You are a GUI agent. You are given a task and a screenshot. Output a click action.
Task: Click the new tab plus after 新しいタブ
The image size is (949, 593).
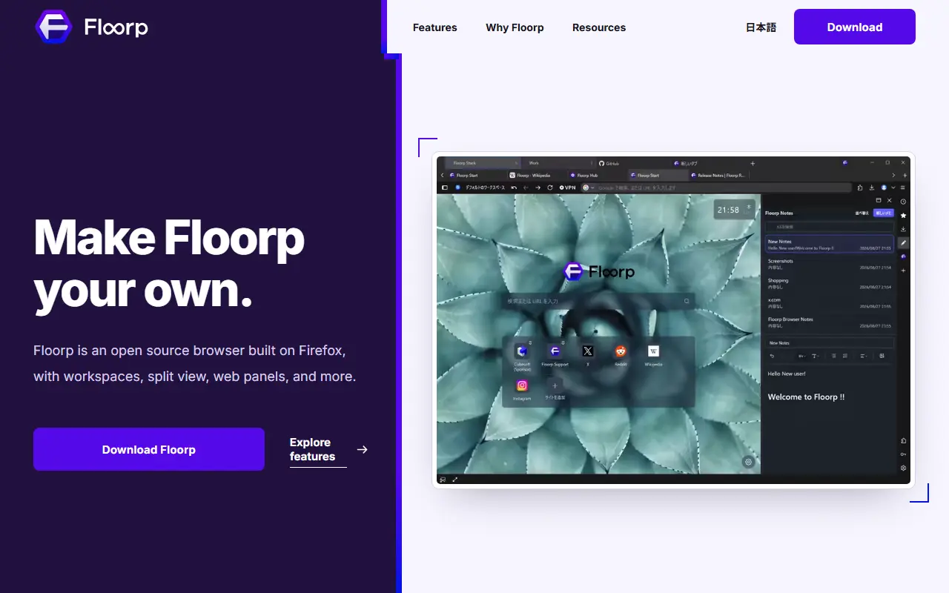pyautogui.click(x=753, y=163)
